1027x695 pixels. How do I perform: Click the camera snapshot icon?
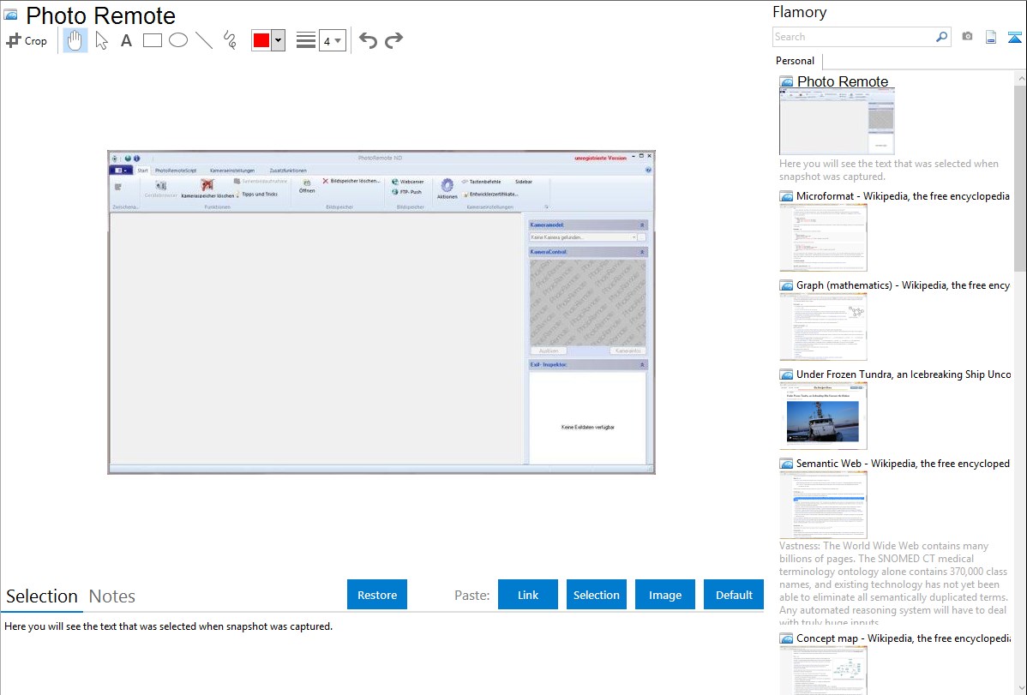click(967, 37)
